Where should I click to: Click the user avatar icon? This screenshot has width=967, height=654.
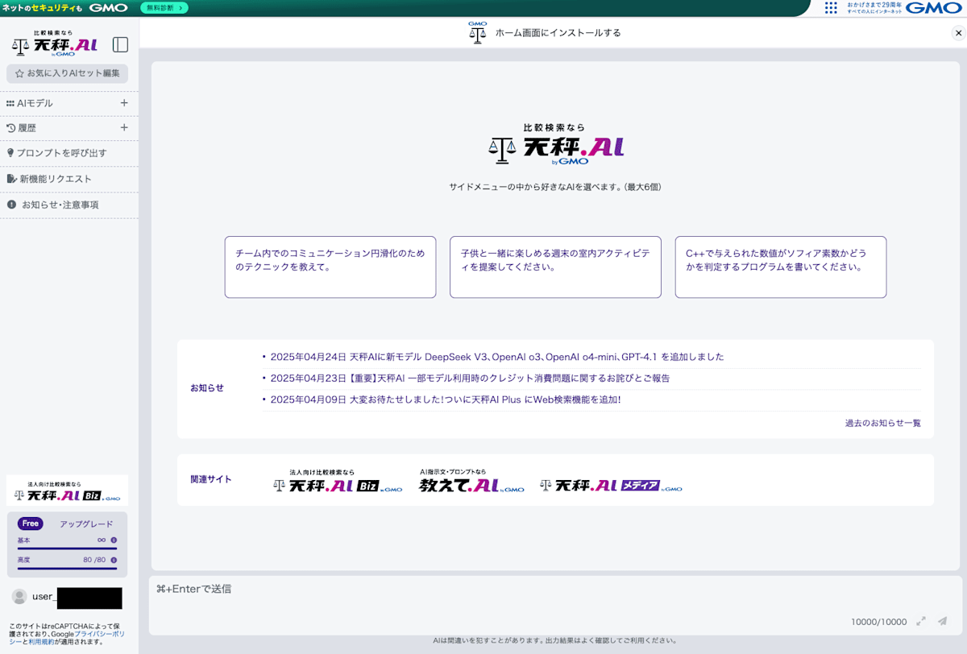(x=18, y=598)
